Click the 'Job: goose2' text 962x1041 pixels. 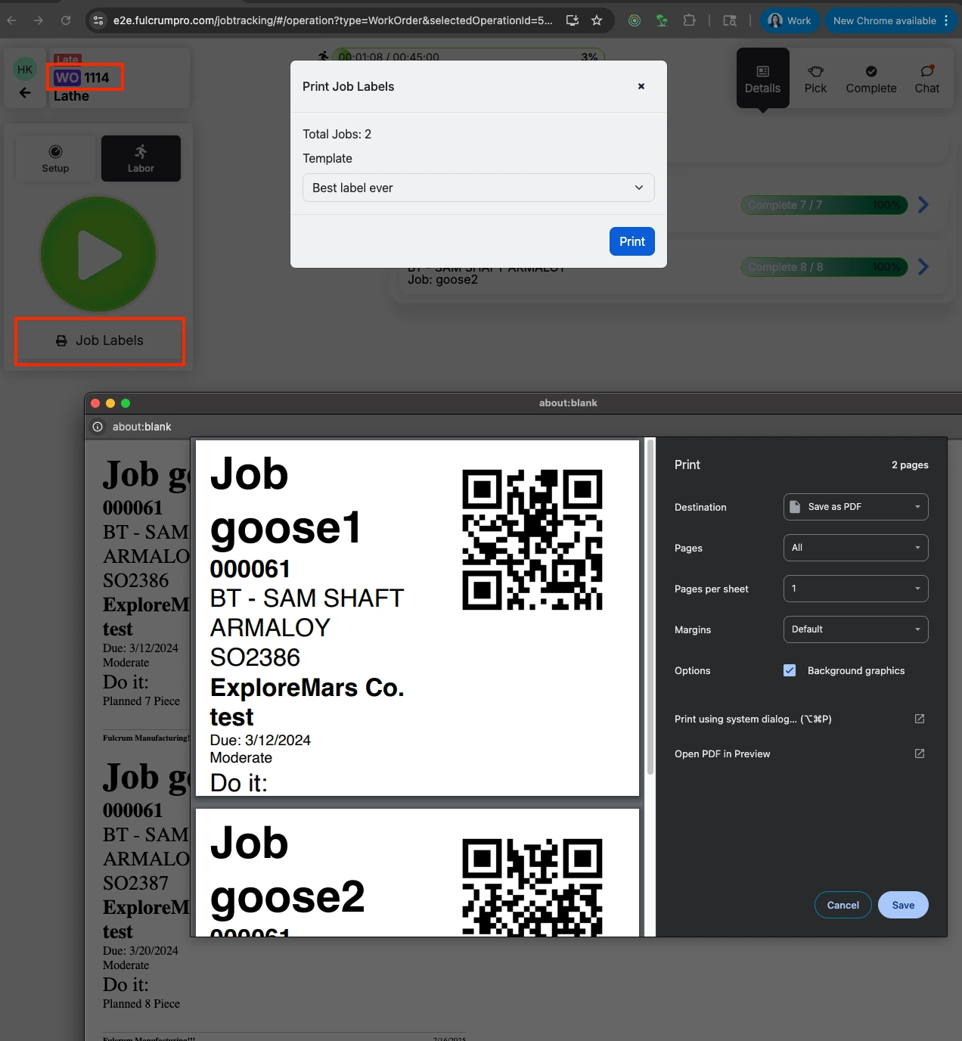click(442, 279)
